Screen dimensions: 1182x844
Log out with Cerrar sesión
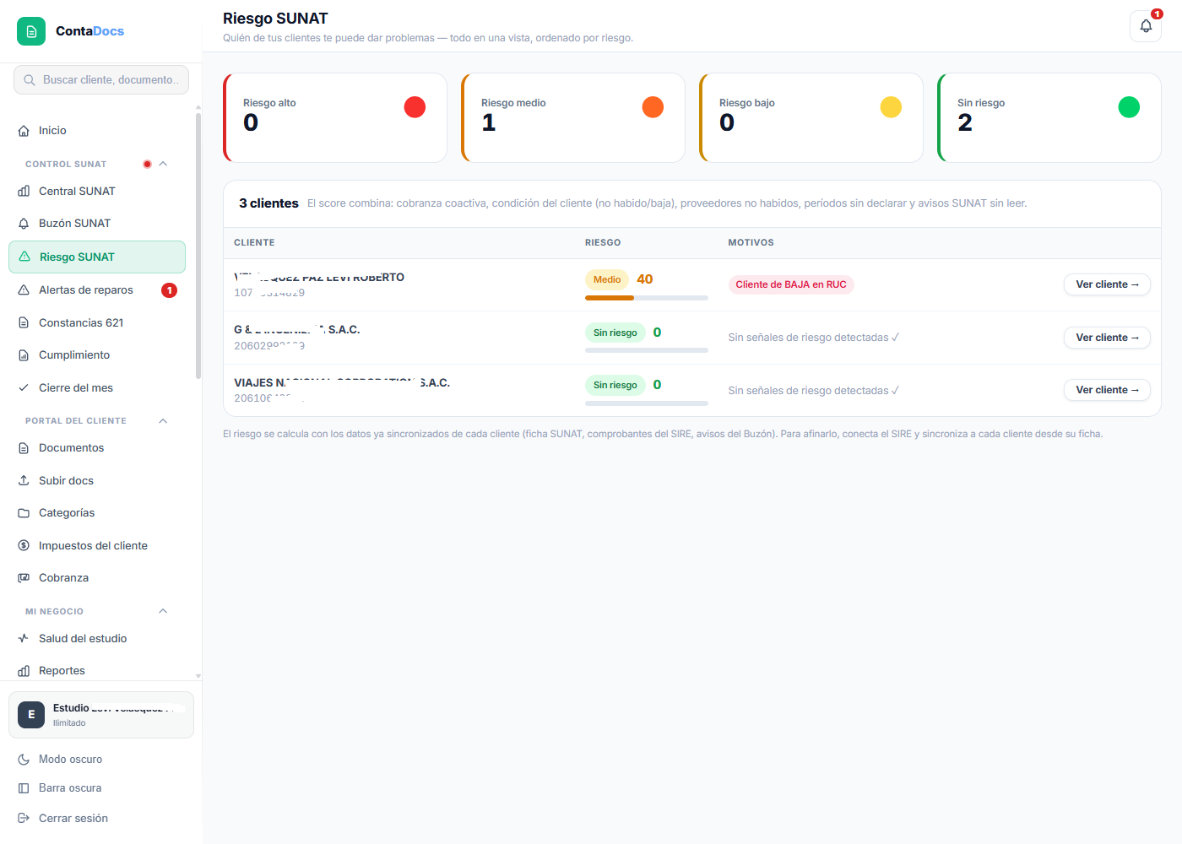click(x=101, y=819)
